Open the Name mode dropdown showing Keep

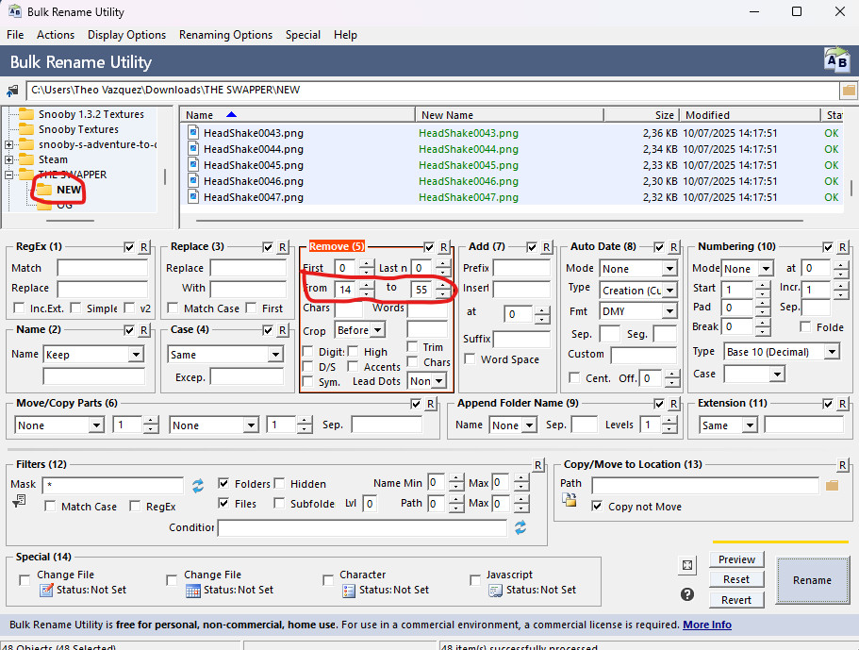pos(136,355)
